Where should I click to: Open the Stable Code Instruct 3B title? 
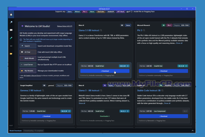tap(149, 90)
